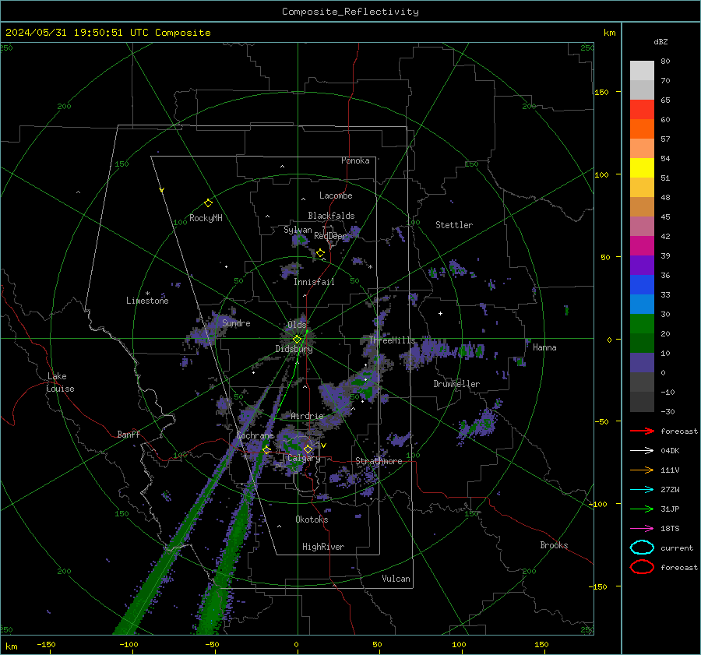Click the Sundre city label
The width and height of the screenshot is (701, 655).
pyautogui.click(x=236, y=322)
